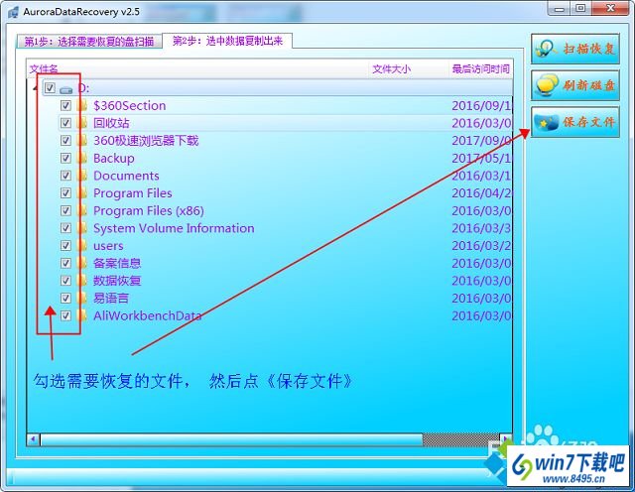This screenshot has height=492, width=635.
Task: Toggle the 备案信息 checkbox
Action: pos(65,263)
